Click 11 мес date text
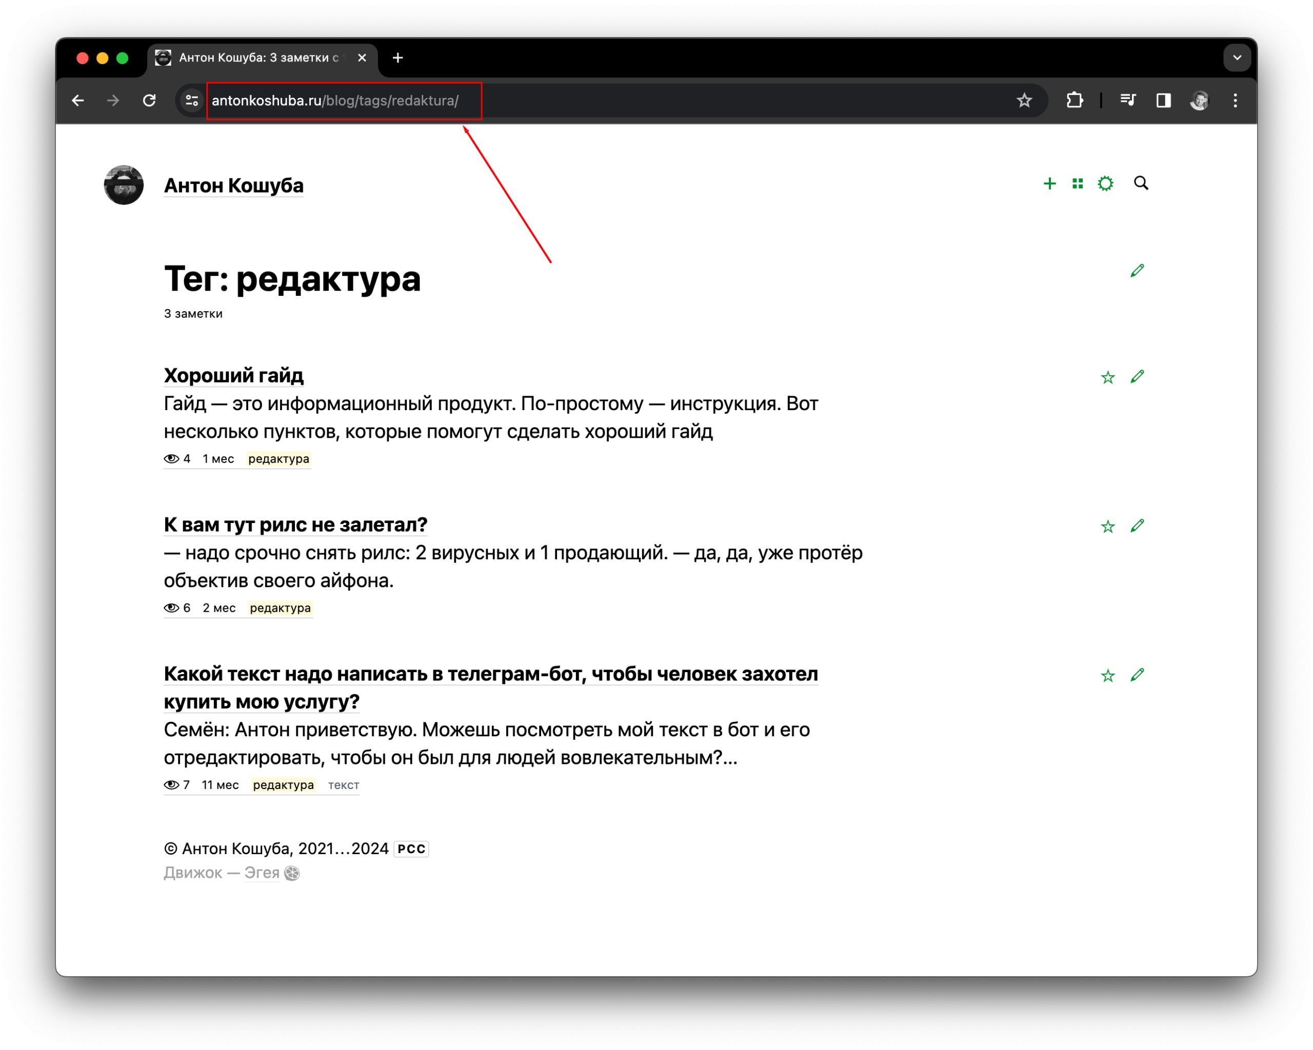Screen dimensions: 1313x1050 point(221,785)
